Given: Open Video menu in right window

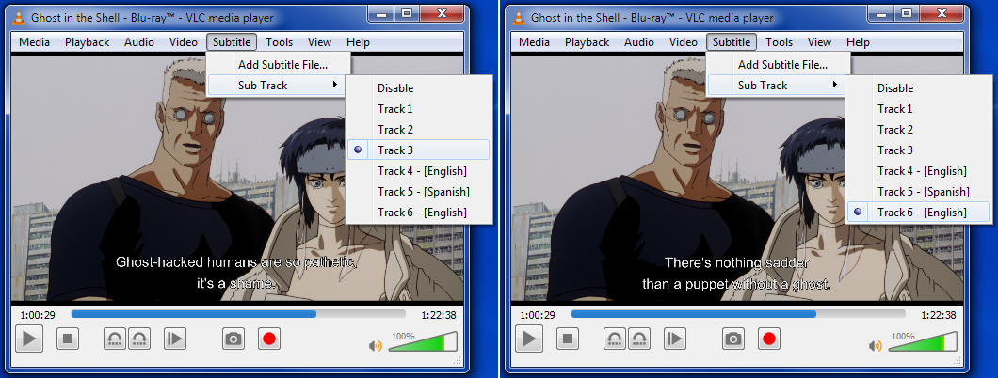Looking at the screenshot, I should (x=684, y=42).
